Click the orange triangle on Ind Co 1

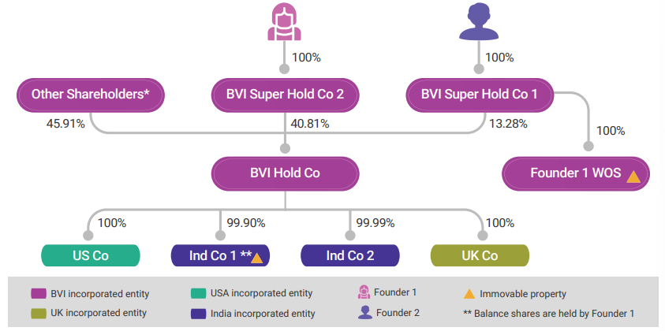(256, 257)
